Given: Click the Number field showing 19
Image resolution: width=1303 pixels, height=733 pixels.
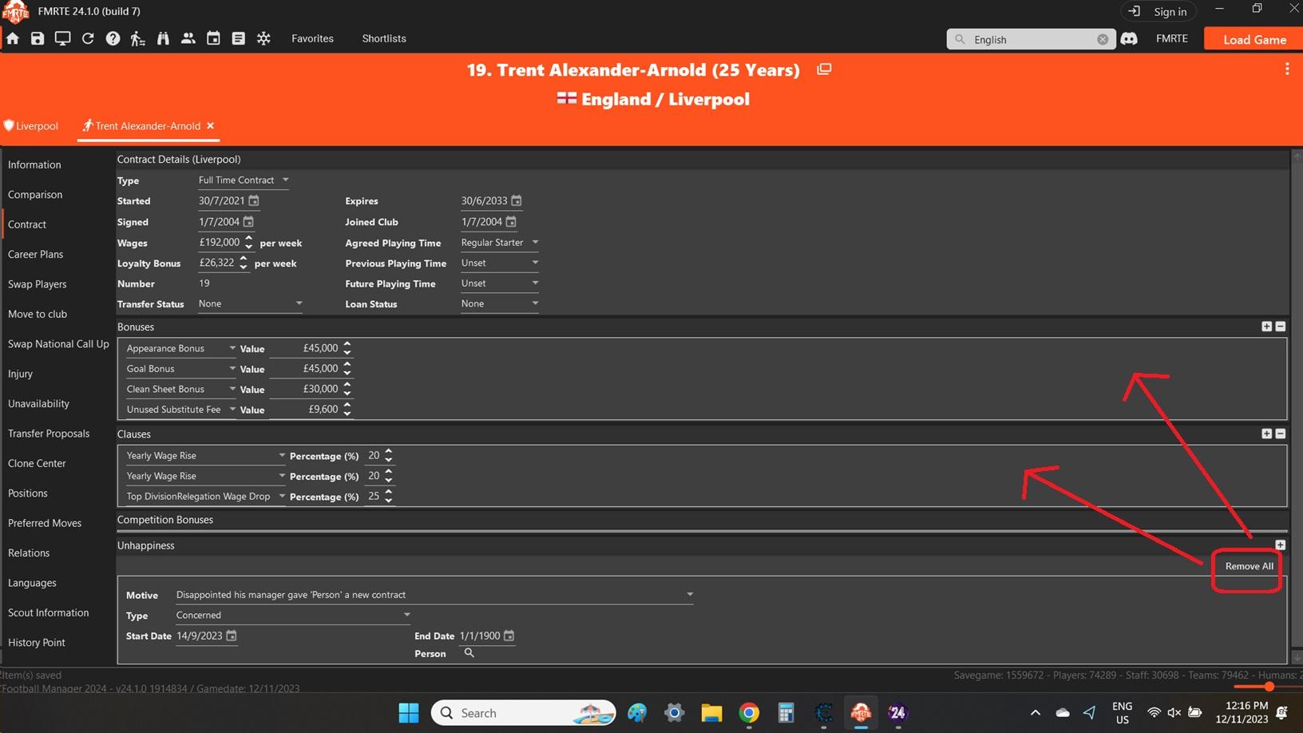Looking at the screenshot, I should (204, 283).
